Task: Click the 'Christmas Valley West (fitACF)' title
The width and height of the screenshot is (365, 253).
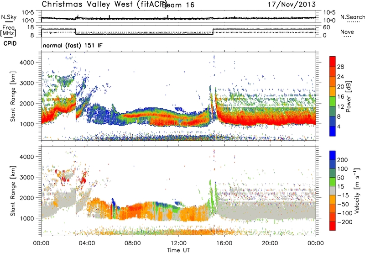Action: (x=104, y=4)
